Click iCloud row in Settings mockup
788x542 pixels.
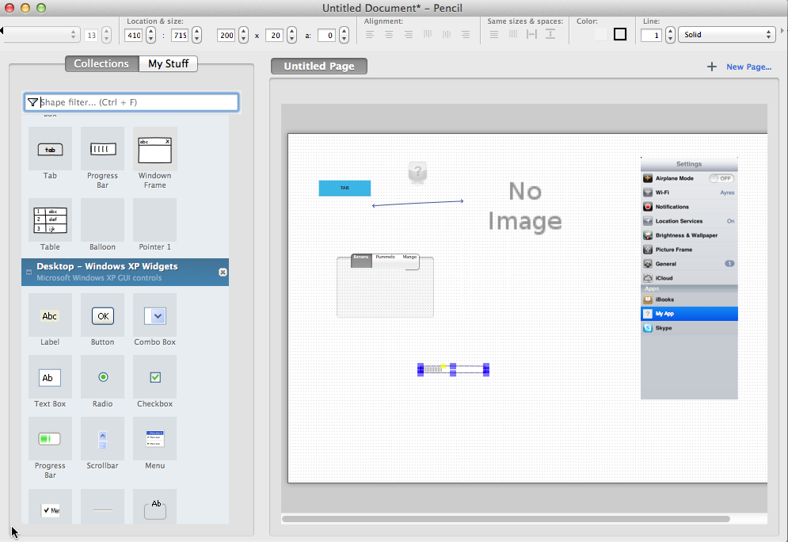pyautogui.click(x=689, y=278)
